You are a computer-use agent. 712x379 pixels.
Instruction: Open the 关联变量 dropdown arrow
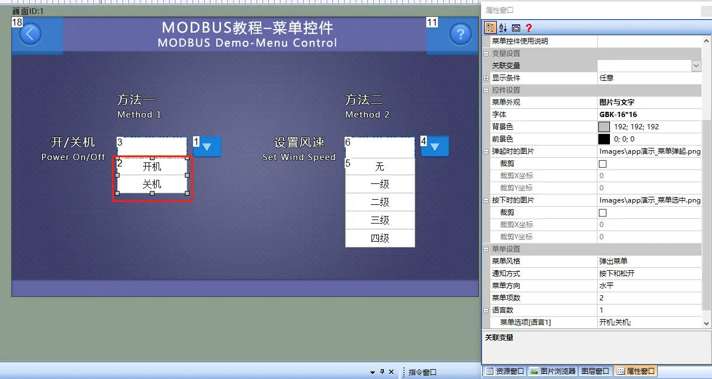point(696,66)
